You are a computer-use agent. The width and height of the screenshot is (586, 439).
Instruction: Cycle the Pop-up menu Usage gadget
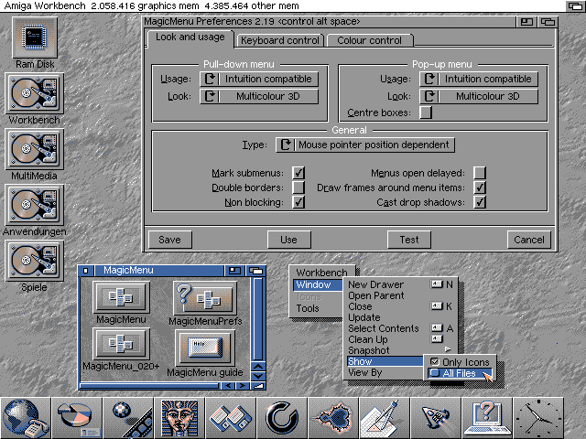pos(479,79)
